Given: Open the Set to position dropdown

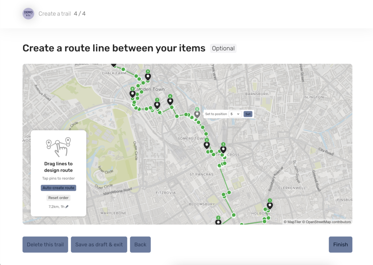Looking at the screenshot, I should pyautogui.click(x=235, y=114).
